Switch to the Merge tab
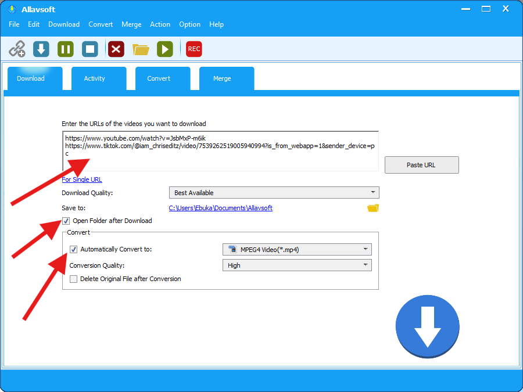Viewport: 523px width, 392px height. click(227, 78)
